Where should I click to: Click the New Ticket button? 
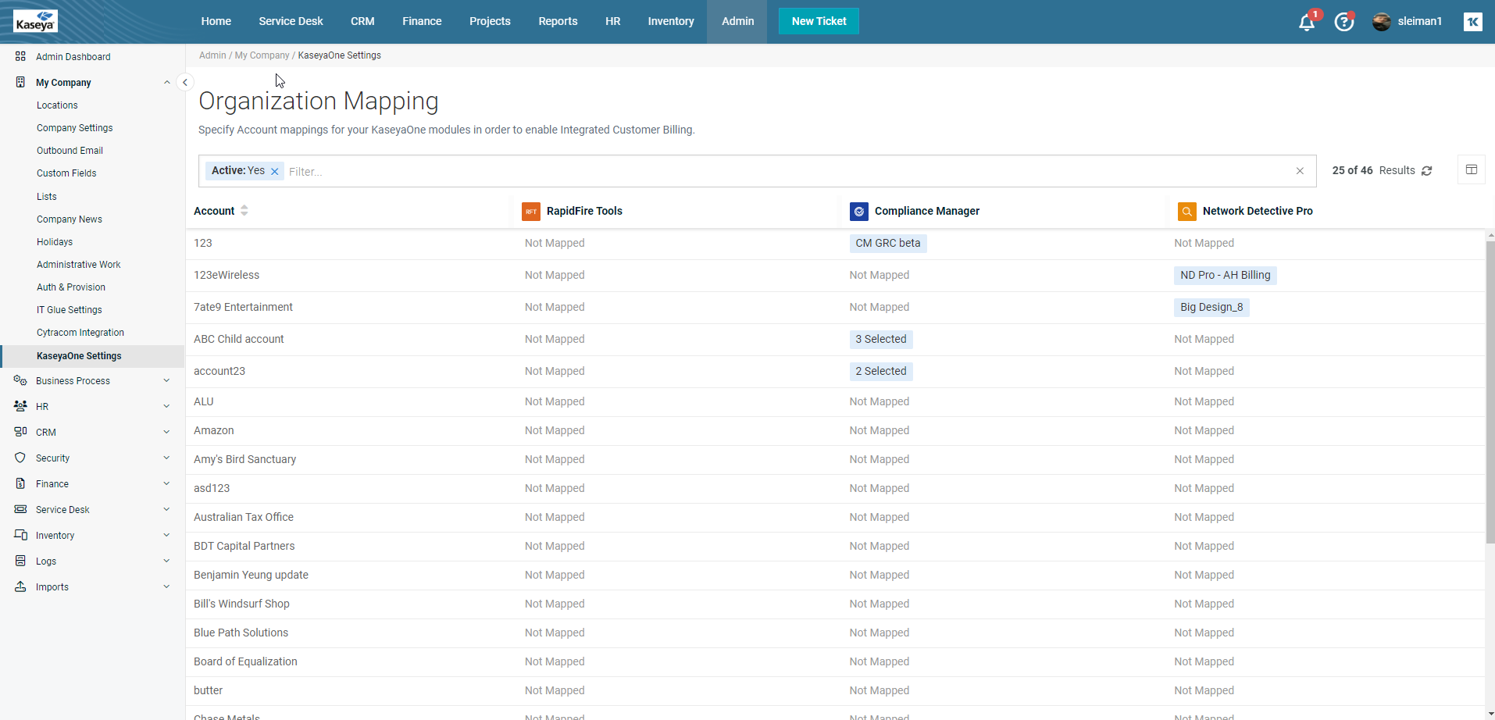(x=818, y=21)
